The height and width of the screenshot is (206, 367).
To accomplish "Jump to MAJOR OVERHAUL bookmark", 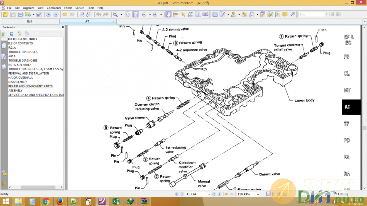I will coord(21,78).
